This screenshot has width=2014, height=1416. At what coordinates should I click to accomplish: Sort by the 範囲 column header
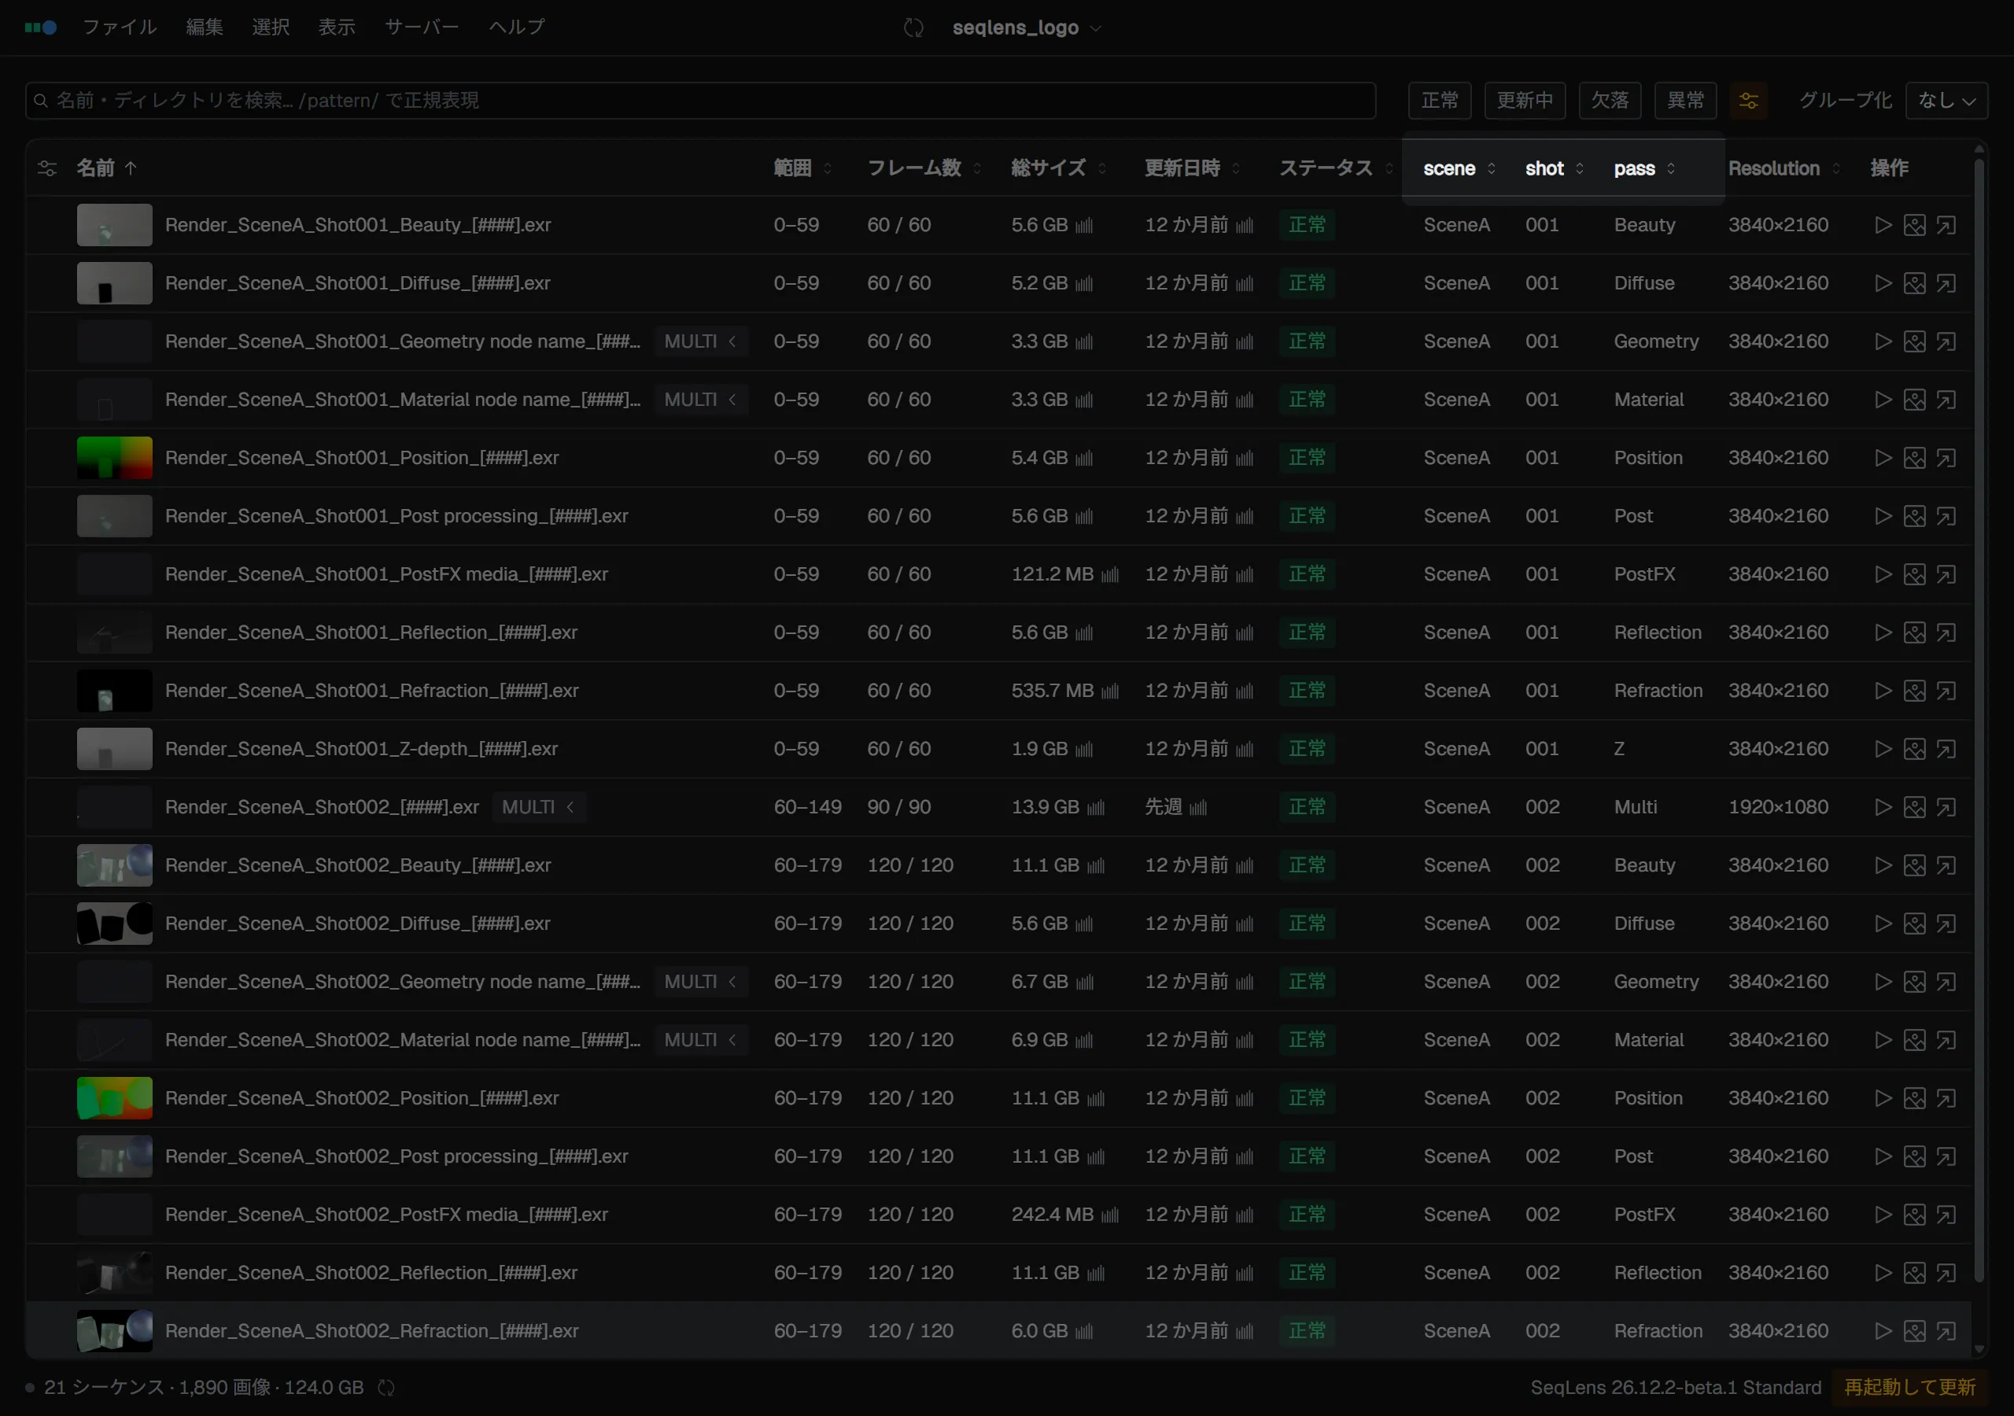(x=802, y=168)
